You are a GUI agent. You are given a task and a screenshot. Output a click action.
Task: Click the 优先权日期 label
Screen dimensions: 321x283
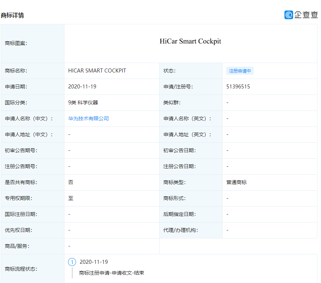pos(18,230)
